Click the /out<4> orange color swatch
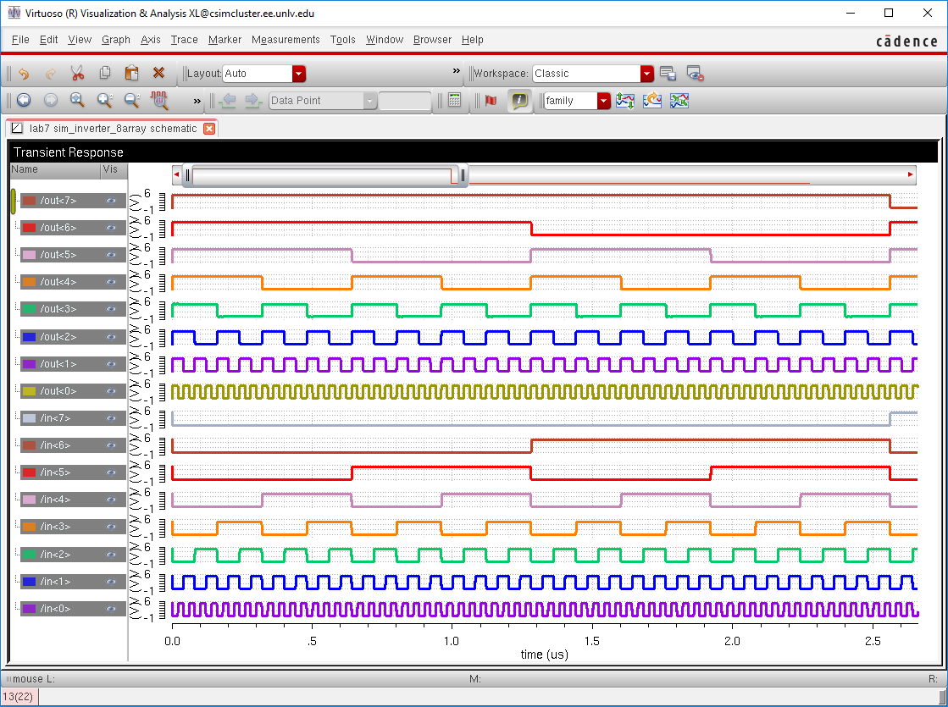Image resolution: width=948 pixels, height=707 pixels. tap(29, 282)
